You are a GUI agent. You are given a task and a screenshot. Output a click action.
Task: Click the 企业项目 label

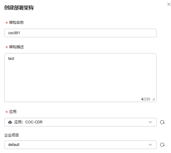click(12, 135)
